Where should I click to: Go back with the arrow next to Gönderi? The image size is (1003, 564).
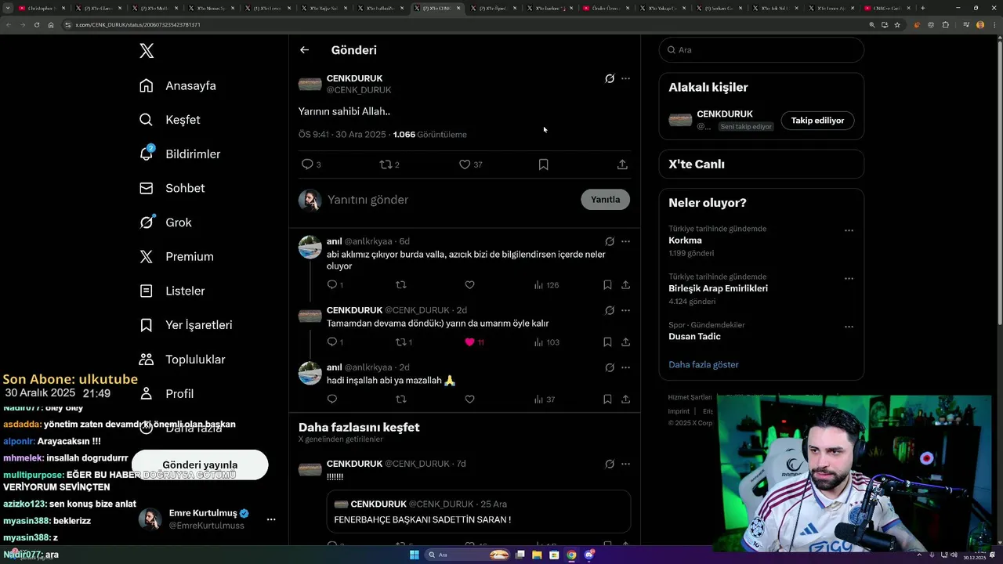point(304,50)
